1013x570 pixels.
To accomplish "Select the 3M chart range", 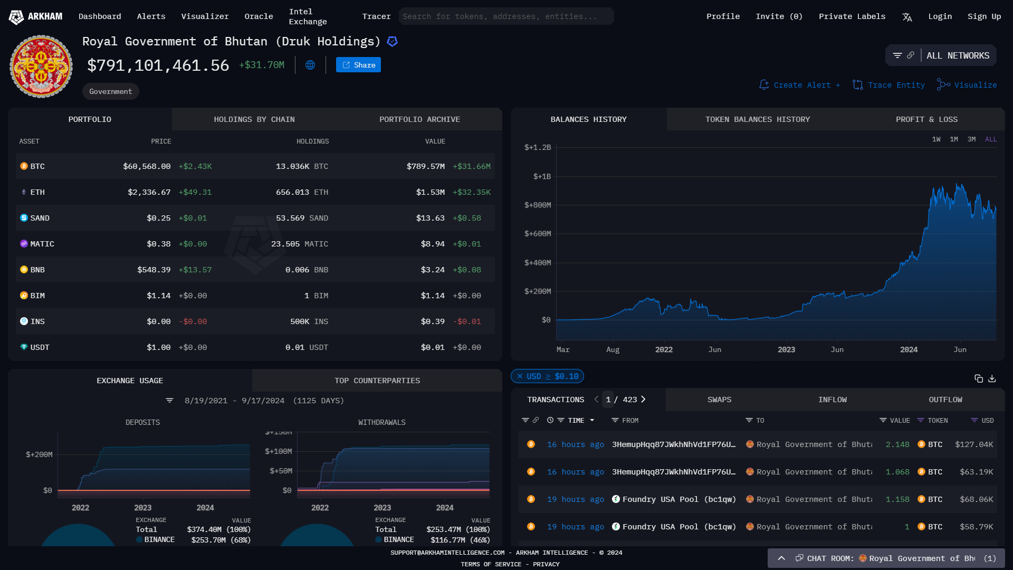I will pos(971,139).
